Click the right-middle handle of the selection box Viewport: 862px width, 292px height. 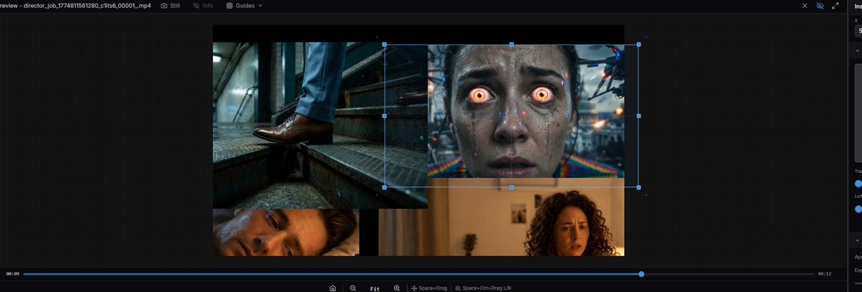point(638,116)
